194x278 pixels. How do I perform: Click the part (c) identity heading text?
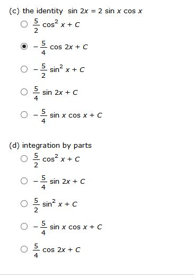click(76, 11)
